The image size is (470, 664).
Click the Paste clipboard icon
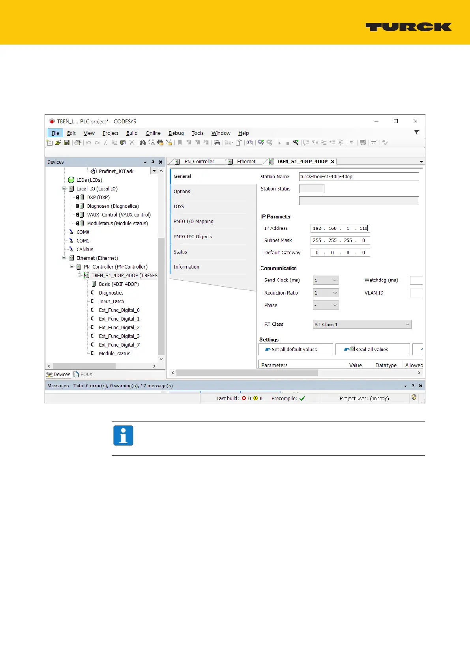point(123,143)
